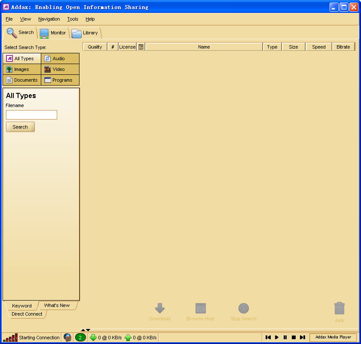This screenshot has width=361, height=344.
Task: Click the green upload speed arrow icon
Action: click(x=128, y=338)
